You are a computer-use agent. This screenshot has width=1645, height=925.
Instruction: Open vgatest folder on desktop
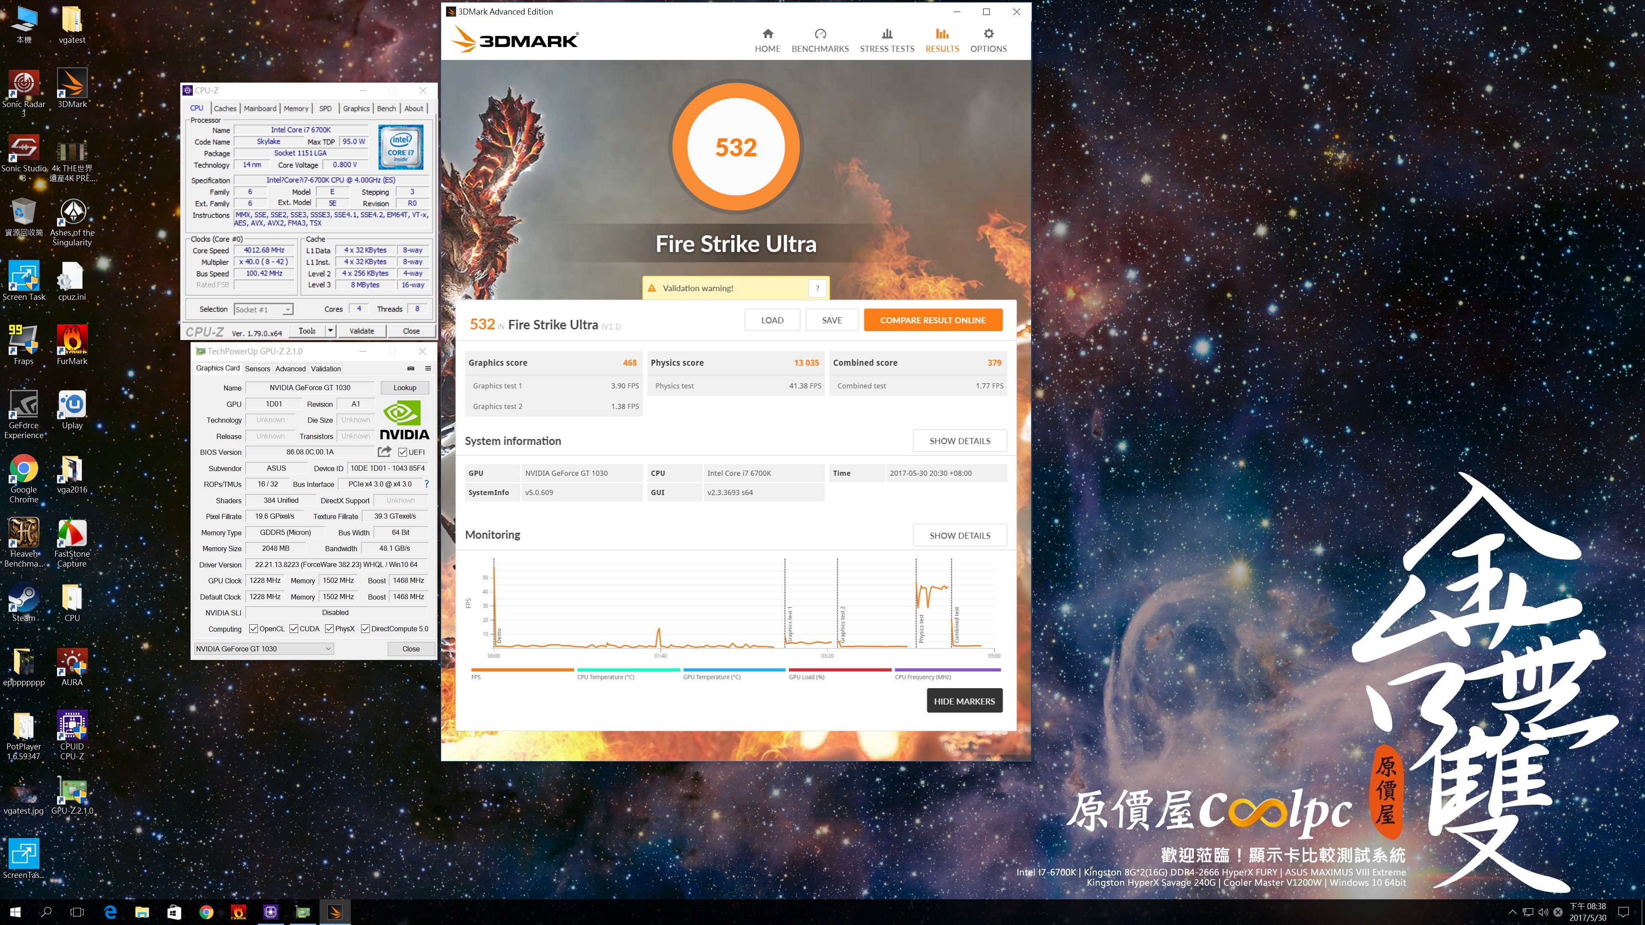pos(72,24)
